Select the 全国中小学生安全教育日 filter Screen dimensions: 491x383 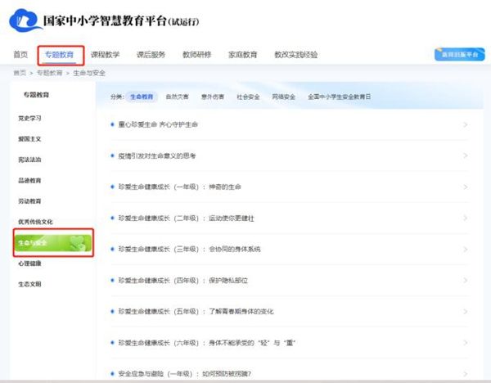[339, 97]
